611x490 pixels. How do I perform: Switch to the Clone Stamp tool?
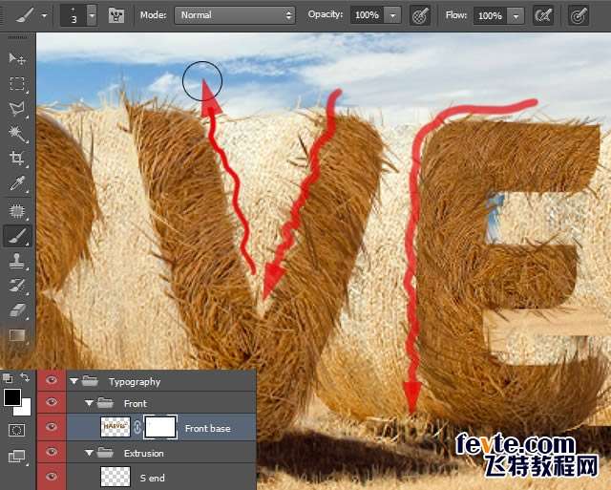coord(16,260)
